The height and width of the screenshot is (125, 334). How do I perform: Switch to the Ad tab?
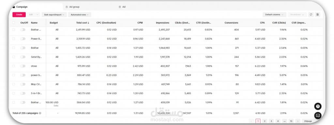point(122,7)
